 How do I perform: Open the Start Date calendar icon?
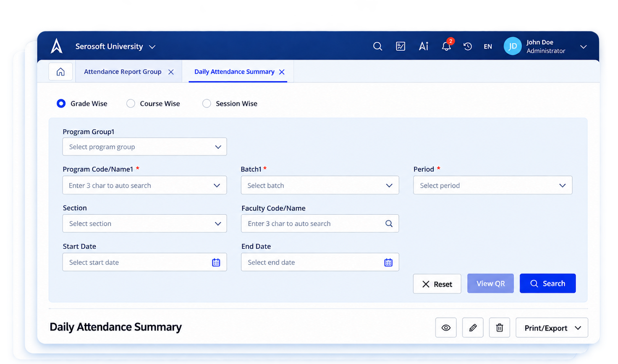216,263
